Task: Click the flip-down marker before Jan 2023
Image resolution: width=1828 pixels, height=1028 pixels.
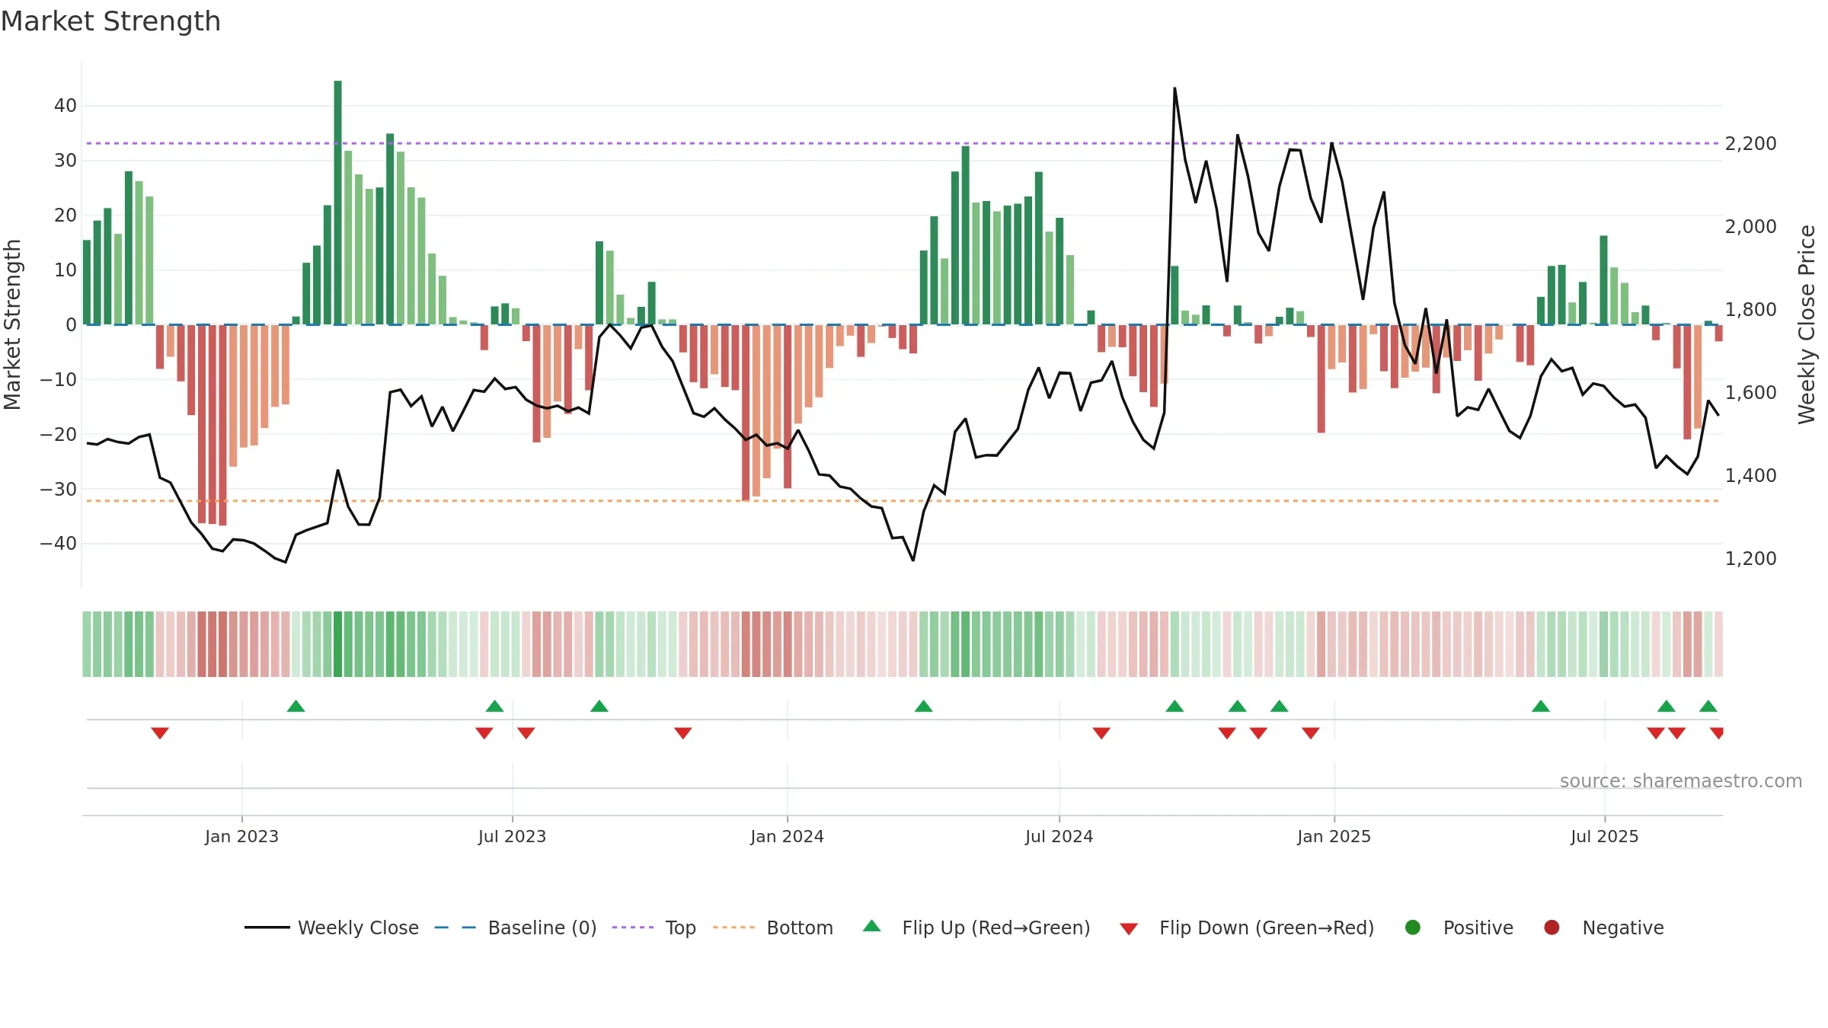Action: [160, 733]
